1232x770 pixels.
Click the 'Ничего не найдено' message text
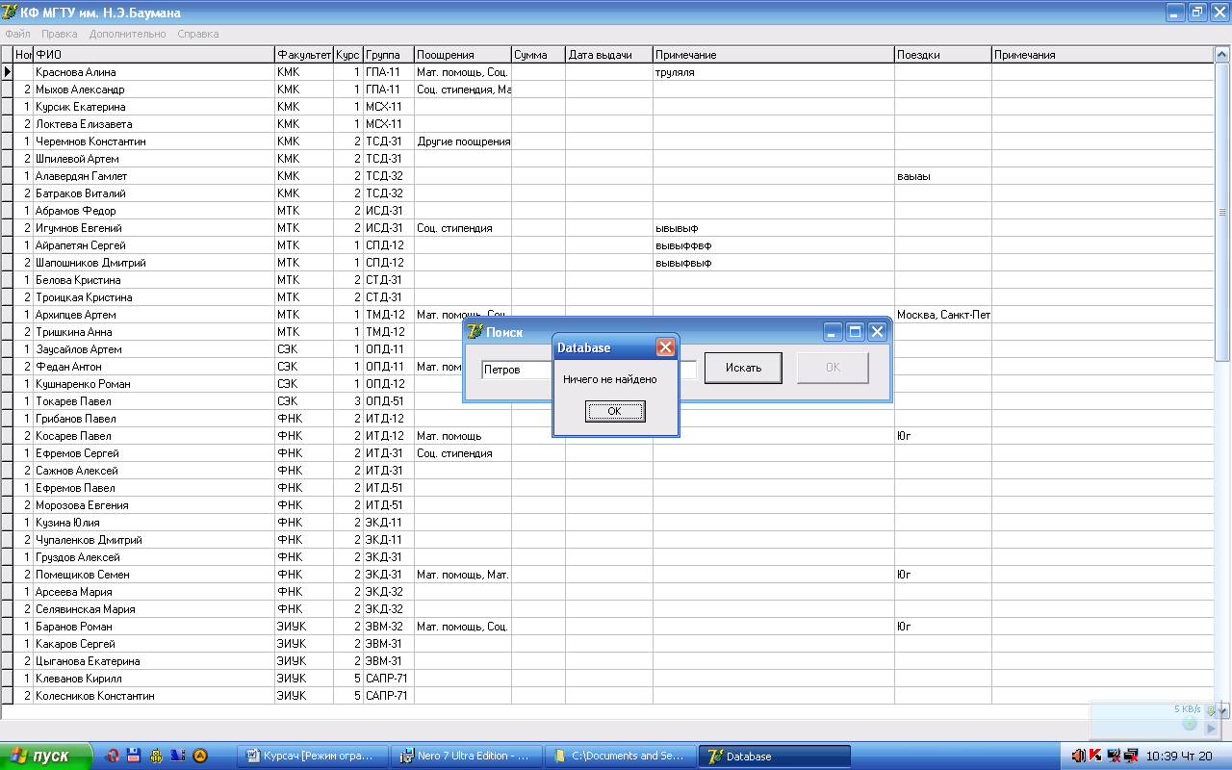609,379
